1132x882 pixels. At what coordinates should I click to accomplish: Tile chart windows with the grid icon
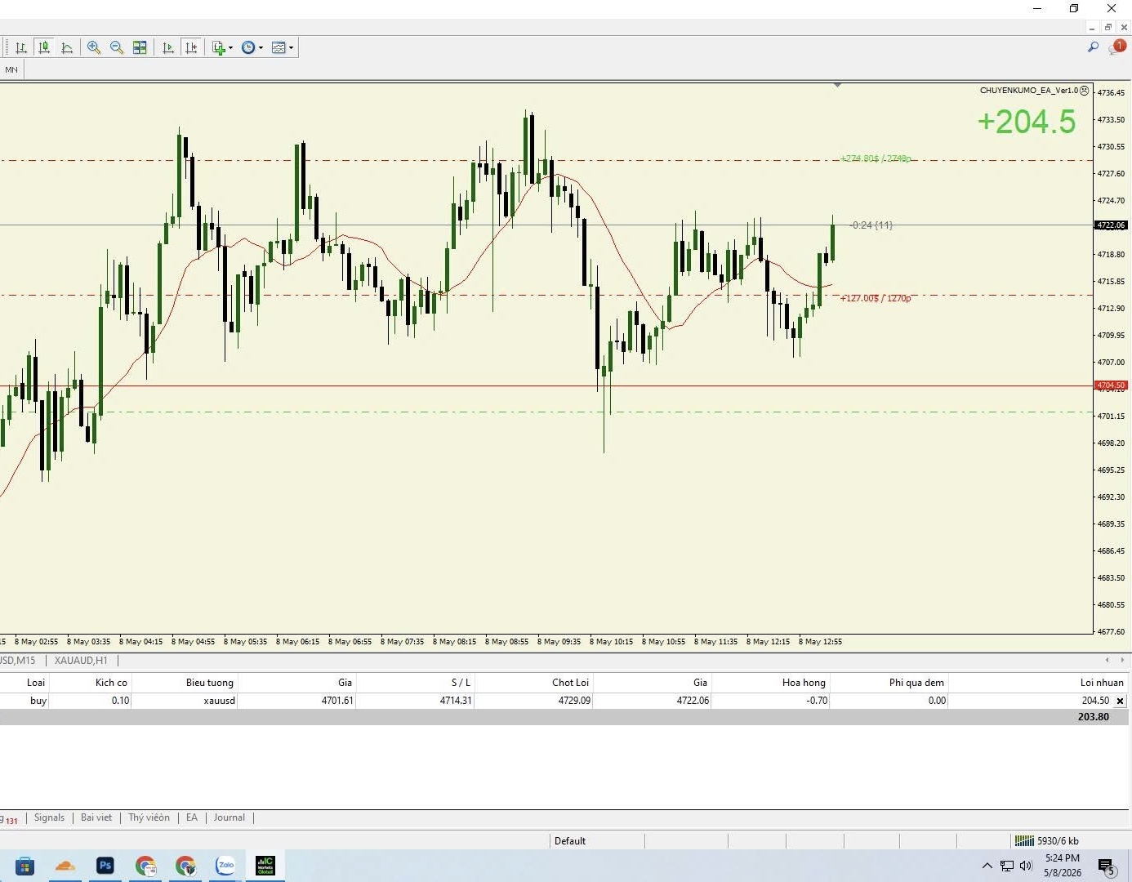click(140, 47)
